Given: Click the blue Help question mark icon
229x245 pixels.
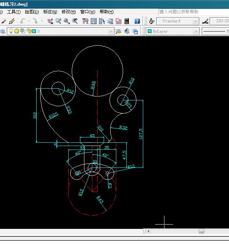Looking at the screenshot, I should coord(137,21).
